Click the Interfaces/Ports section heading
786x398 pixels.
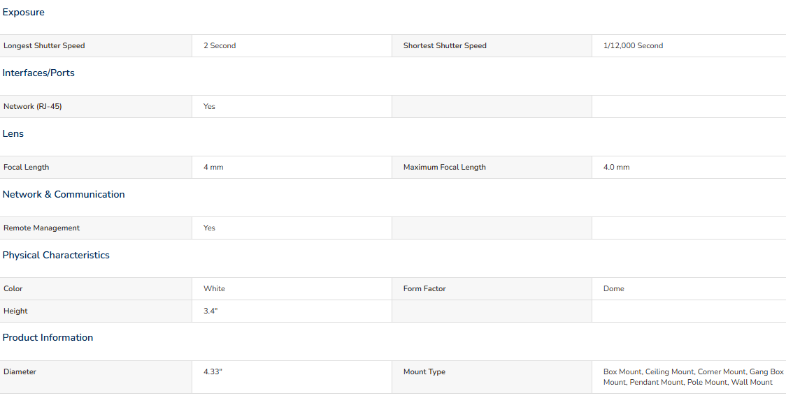click(38, 73)
